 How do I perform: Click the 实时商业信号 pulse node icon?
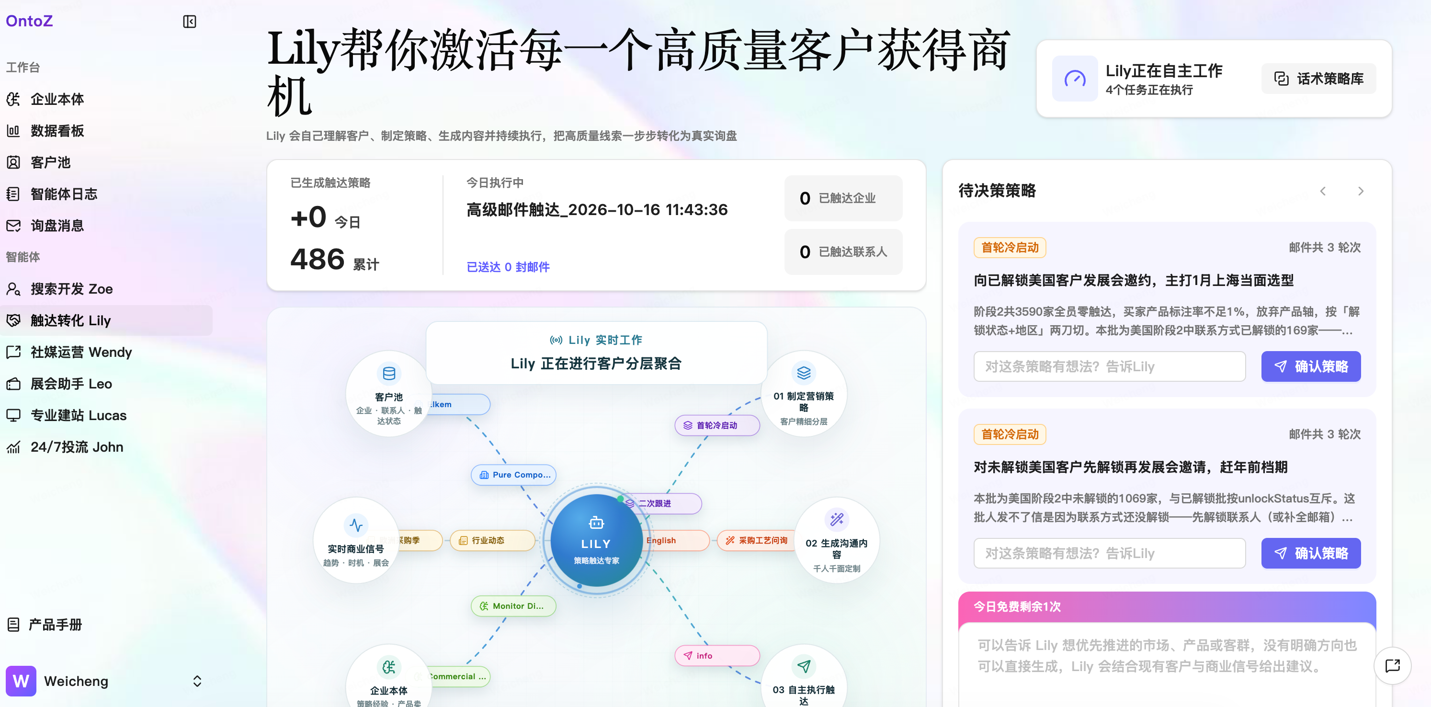pyautogui.click(x=356, y=525)
